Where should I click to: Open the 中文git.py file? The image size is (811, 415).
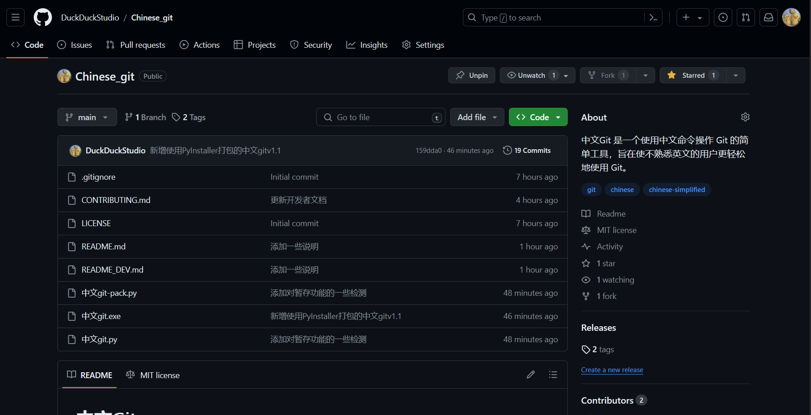pyautogui.click(x=99, y=339)
